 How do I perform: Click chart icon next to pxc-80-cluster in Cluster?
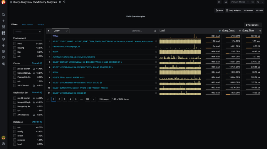(x=34, y=69)
